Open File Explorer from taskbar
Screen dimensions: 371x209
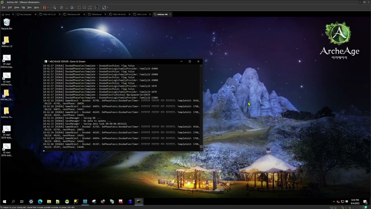[x=49, y=201]
